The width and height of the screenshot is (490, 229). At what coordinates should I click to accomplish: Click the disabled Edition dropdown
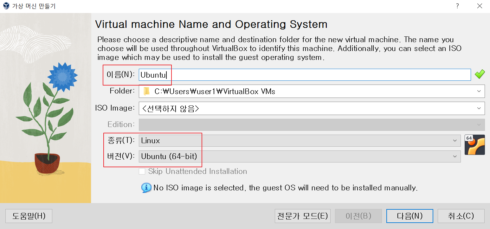312,124
